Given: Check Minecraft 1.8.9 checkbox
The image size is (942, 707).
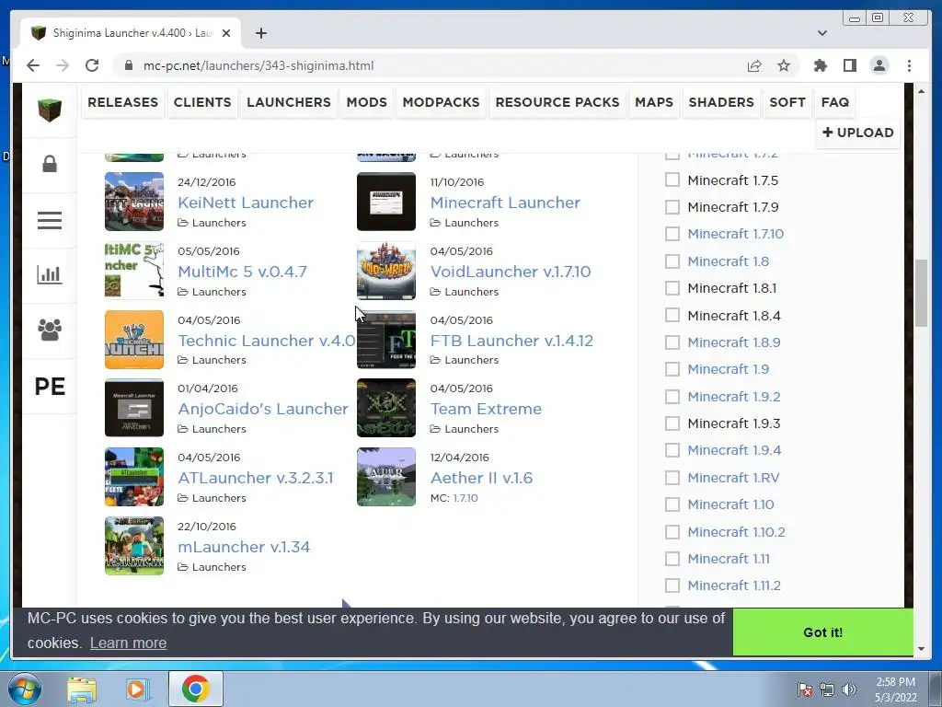Looking at the screenshot, I should tap(672, 342).
